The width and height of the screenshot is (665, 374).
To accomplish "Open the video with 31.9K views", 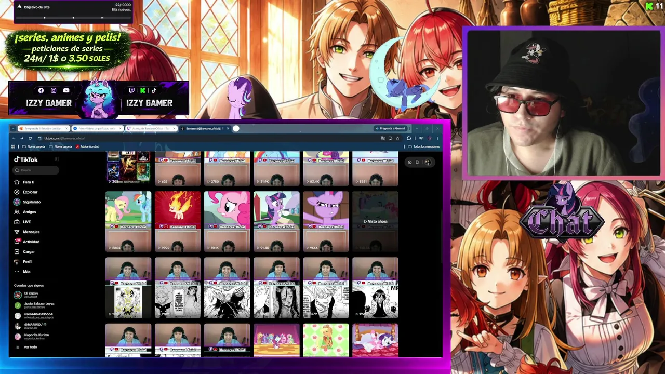I will 276,168.
